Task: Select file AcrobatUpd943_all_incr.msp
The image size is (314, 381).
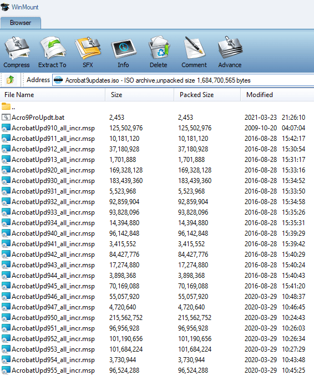Action: point(53,265)
